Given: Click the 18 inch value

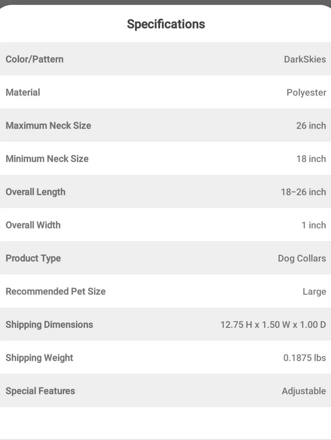Looking at the screenshot, I should click(311, 159).
